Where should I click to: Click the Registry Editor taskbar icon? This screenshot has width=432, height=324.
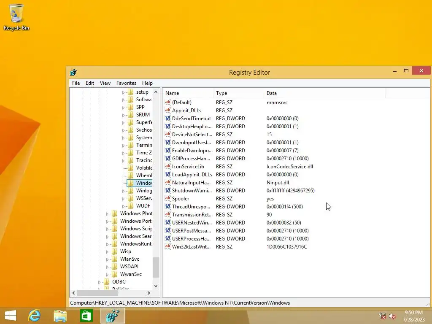click(x=113, y=316)
